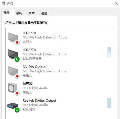This screenshot has width=120, height=119.
Task: Close the 声音 dialog window
Action: click(116, 3)
